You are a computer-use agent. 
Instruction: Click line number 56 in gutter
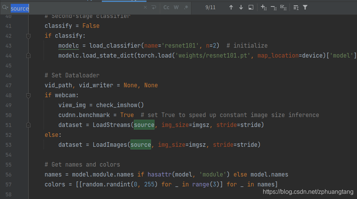point(8,175)
